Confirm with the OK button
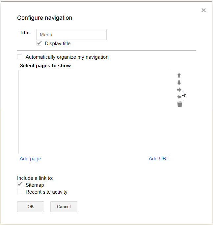This screenshot has width=213, height=225. pos(31,207)
